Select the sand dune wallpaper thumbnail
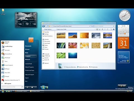The image size is (134, 101). (73, 35)
